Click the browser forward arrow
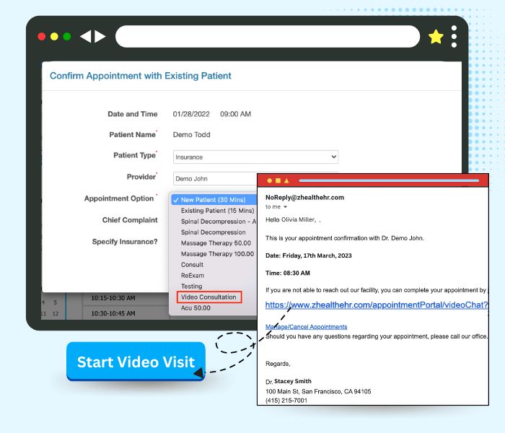505x433 pixels. click(x=100, y=36)
